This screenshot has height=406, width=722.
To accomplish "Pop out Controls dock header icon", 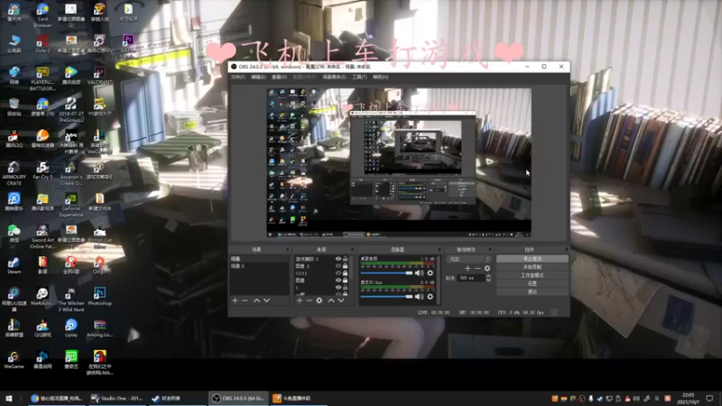I will click(x=566, y=250).
